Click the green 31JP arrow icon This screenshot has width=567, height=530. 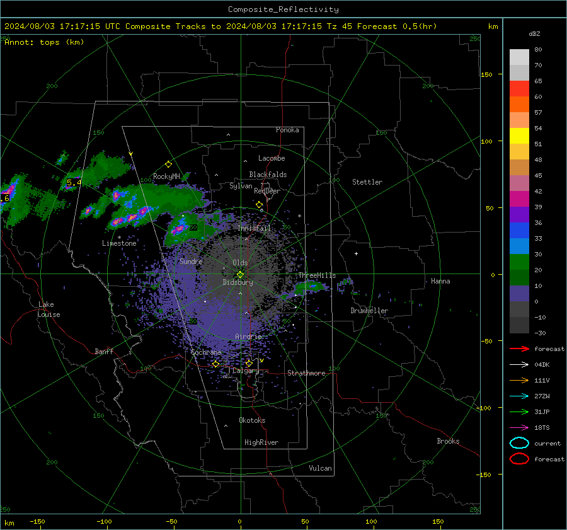pyautogui.click(x=519, y=412)
